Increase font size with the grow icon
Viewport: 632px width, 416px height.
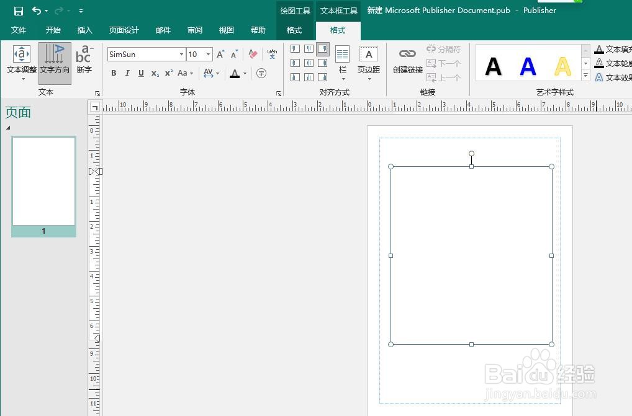tap(220, 55)
